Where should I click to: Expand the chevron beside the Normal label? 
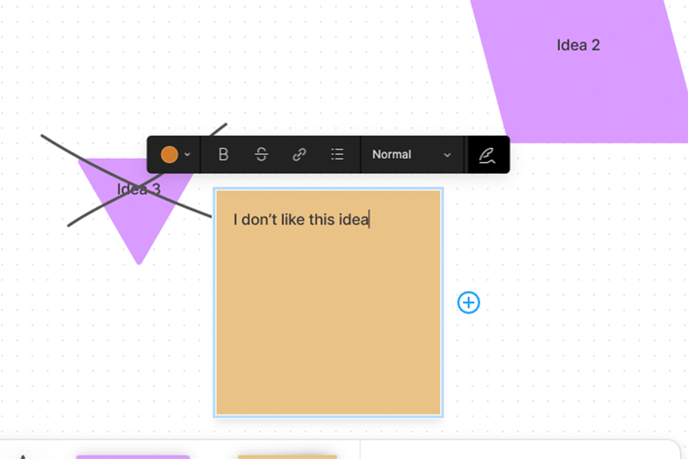coord(447,155)
